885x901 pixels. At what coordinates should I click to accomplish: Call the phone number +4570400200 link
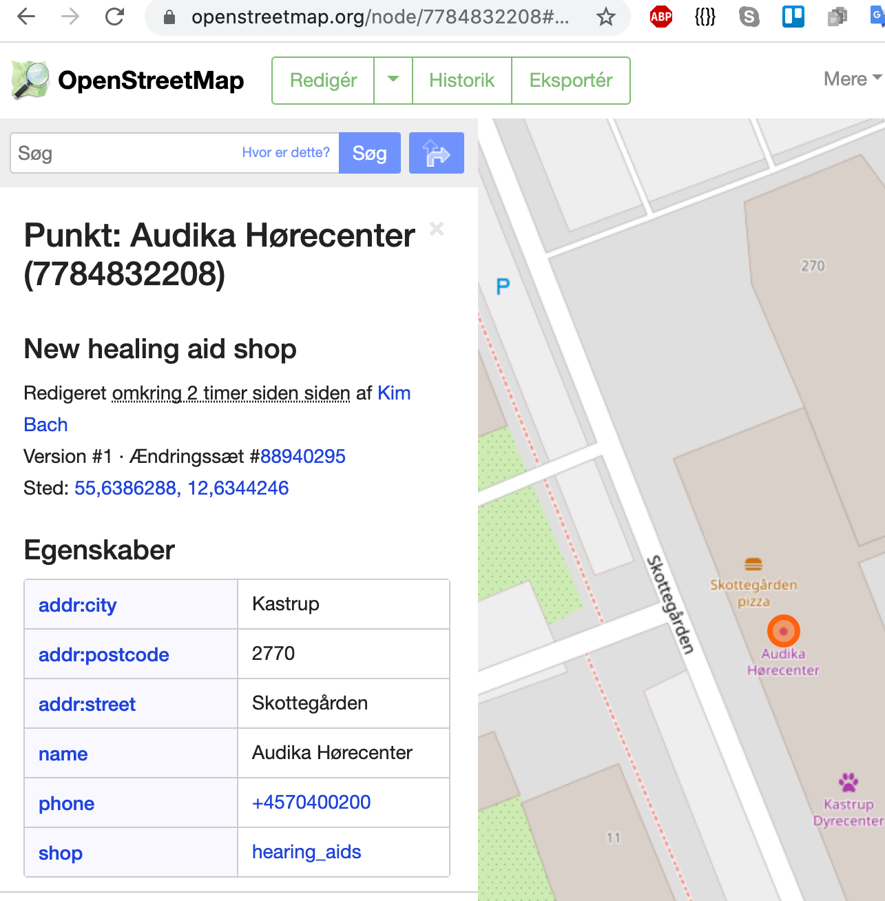[311, 802]
